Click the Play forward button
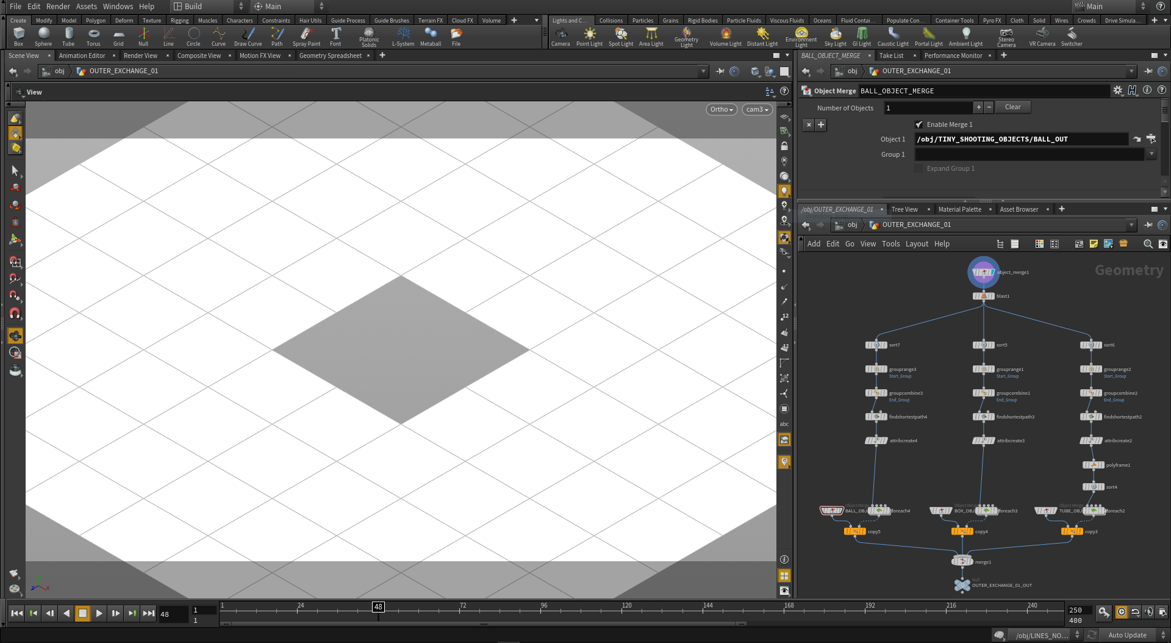1171x643 pixels. click(x=99, y=613)
